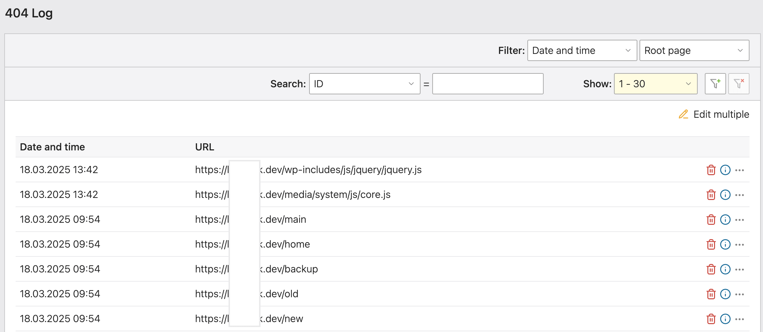Click the remove filter funnel icon
Viewport: 763px width, 332px height.
pyautogui.click(x=739, y=84)
